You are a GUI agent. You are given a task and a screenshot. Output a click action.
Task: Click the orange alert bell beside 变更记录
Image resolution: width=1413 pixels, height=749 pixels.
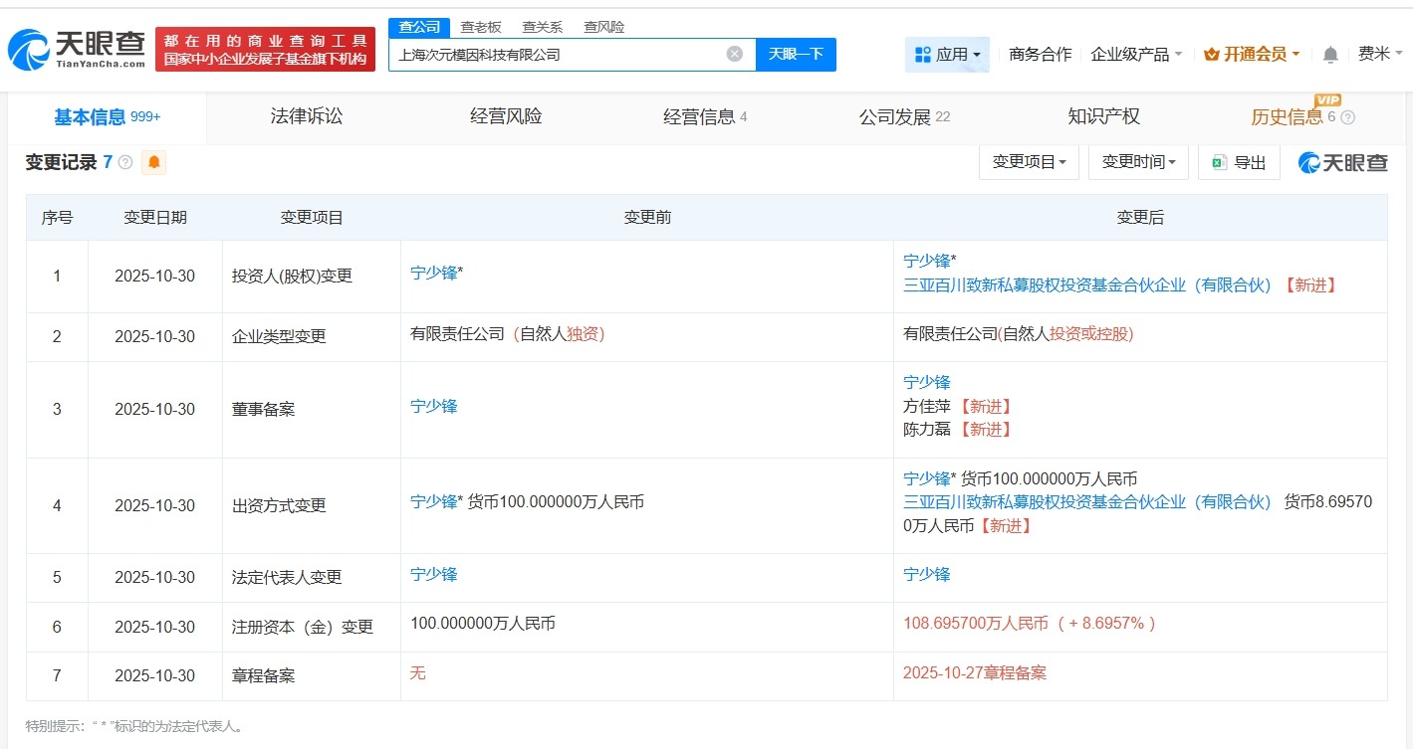(153, 162)
